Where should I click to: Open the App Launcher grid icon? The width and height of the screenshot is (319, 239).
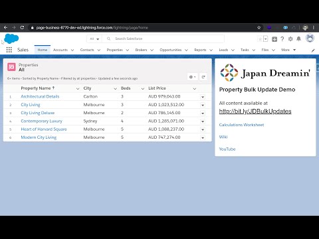9,50
